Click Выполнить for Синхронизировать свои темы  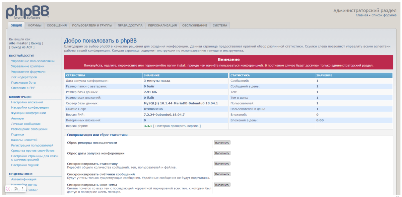click(222, 185)
